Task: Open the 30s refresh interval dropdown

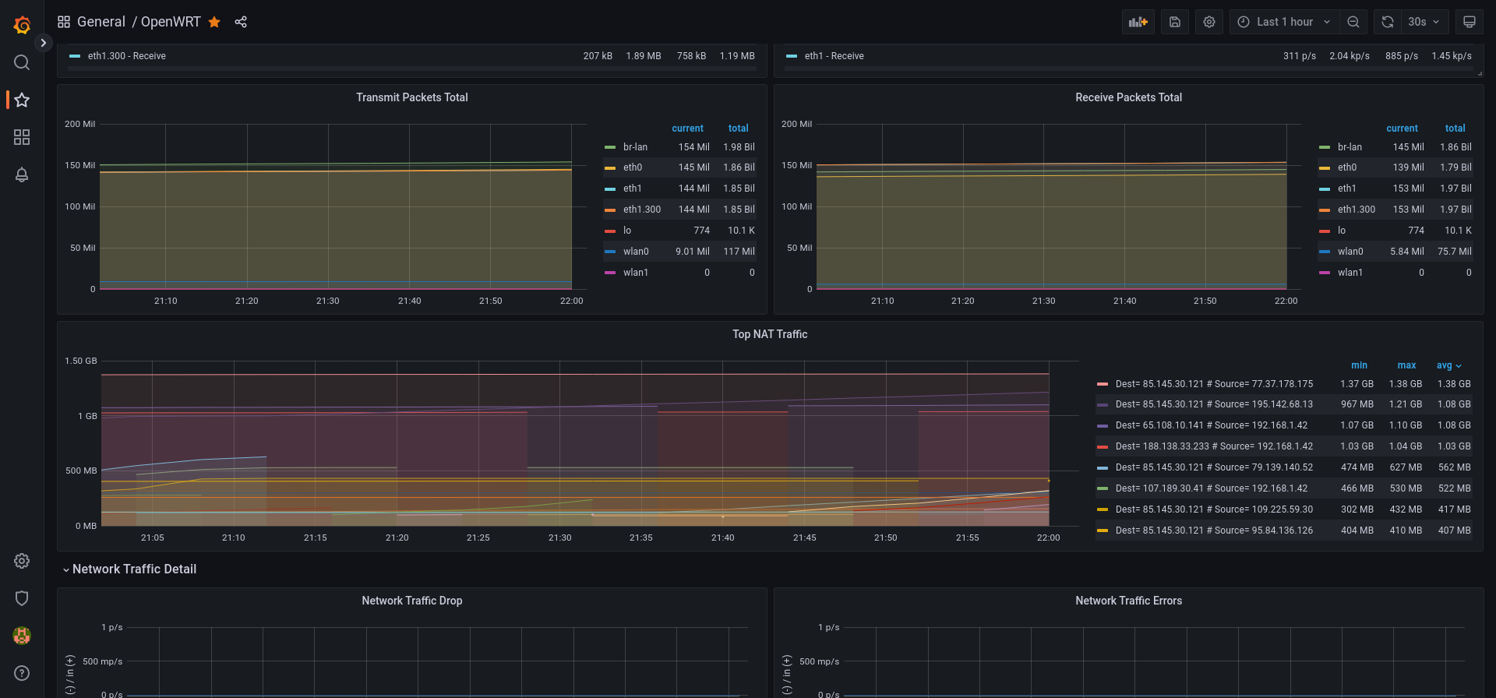Action: (1424, 22)
